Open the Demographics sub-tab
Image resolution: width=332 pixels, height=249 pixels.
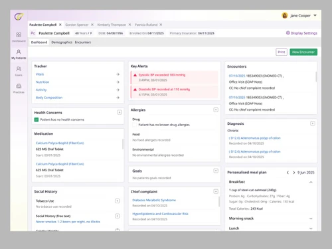(x=62, y=42)
